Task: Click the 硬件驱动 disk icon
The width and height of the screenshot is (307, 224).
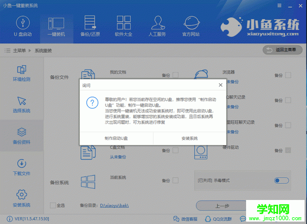Action: pyautogui.click(x=201, y=152)
